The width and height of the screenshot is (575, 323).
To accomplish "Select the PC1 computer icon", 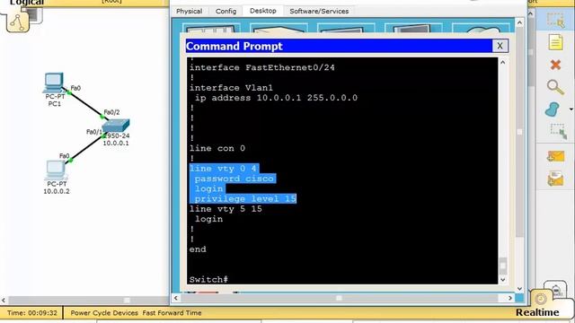I will point(54,83).
